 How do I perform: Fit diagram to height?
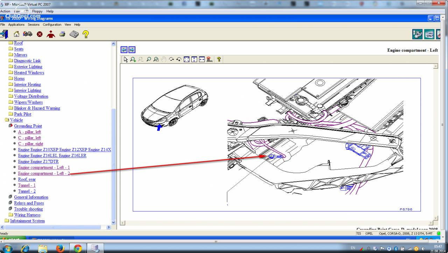click(194, 60)
